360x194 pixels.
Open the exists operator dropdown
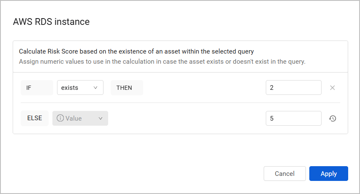tap(80, 87)
